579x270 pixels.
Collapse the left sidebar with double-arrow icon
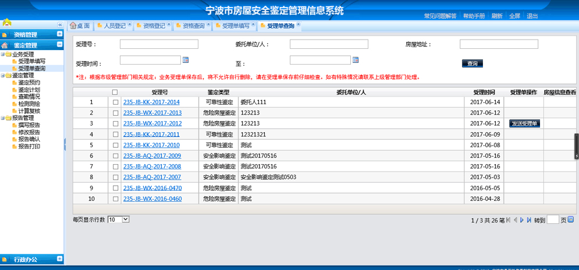click(59, 24)
